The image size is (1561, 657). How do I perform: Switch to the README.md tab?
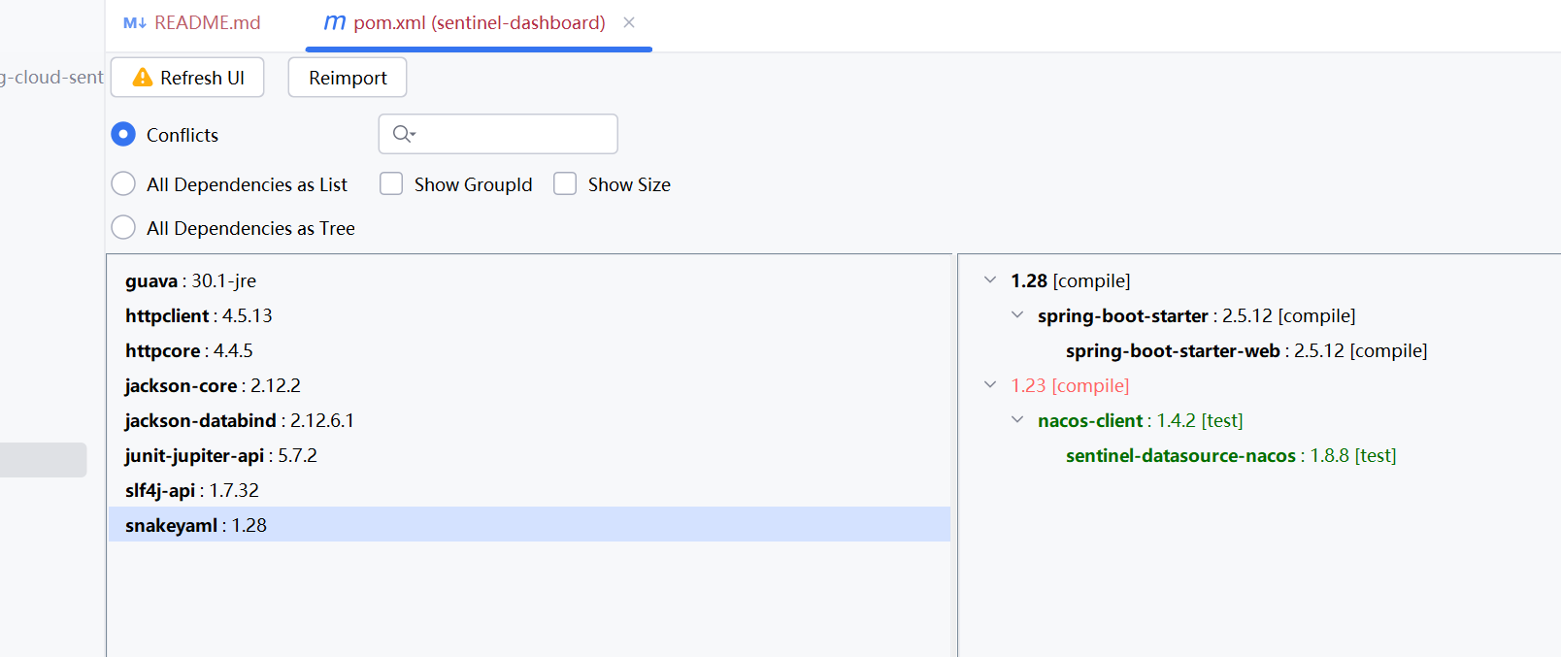coord(192,22)
